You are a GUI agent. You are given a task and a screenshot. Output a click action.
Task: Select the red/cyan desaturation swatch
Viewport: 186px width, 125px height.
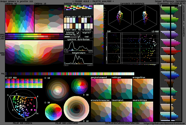(x=122, y=89)
